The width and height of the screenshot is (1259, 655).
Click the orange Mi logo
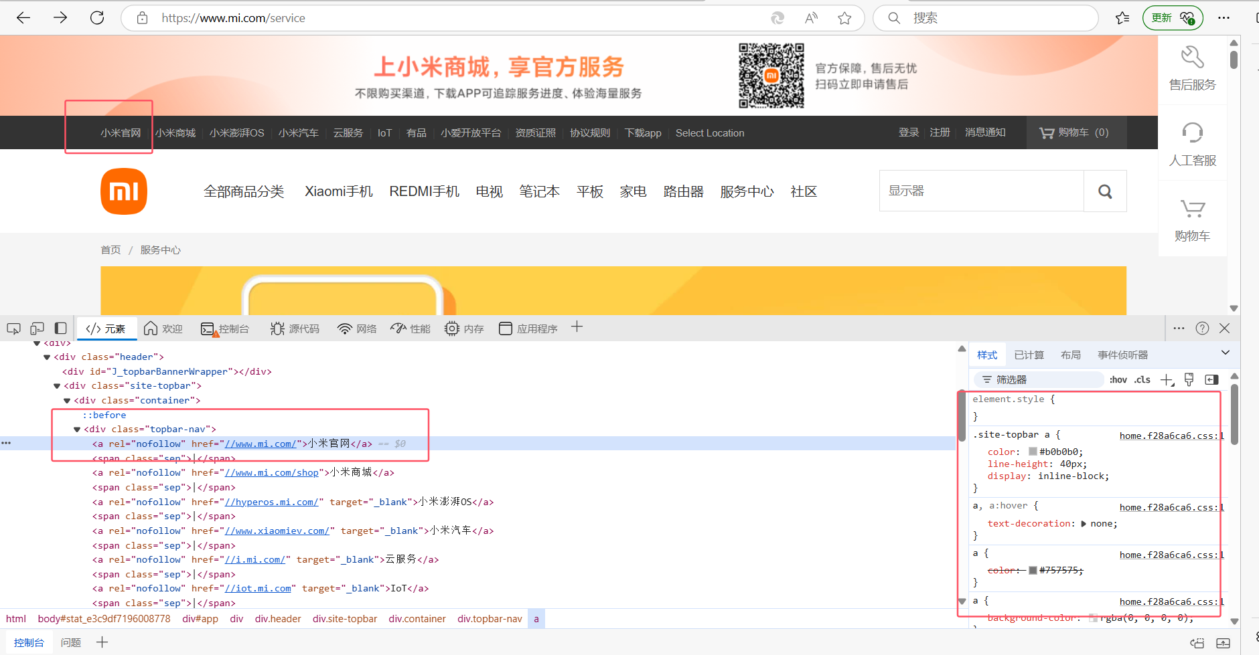point(124,191)
